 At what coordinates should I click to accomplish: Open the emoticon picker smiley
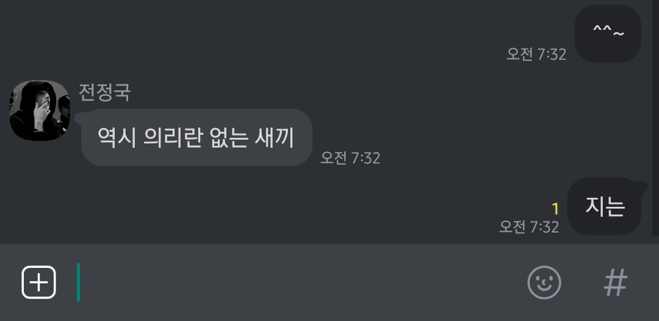point(544,283)
